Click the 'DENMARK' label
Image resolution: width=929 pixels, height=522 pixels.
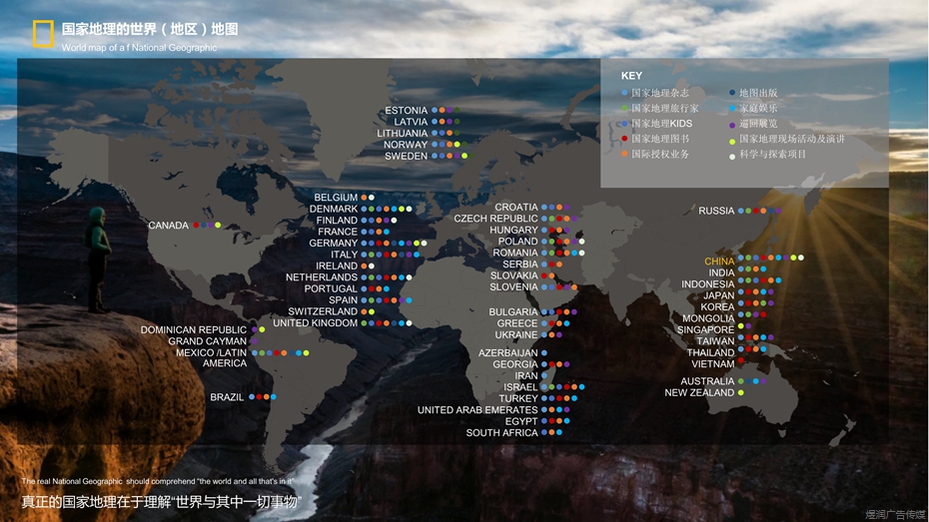[x=334, y=209]
